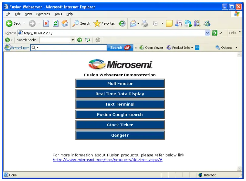The height and width of the screenshot is (181, 246).
Task: Select Open Viewer on the tracker toolbar
Action: pyautogui.click(x=151, y=47)
